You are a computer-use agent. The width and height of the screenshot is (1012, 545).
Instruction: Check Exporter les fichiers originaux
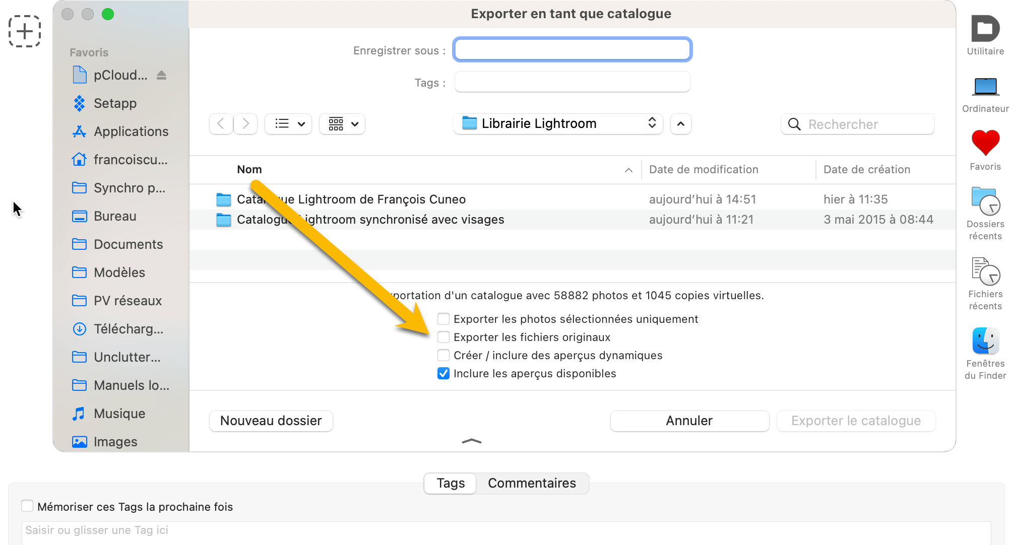[x=444, y=337]
